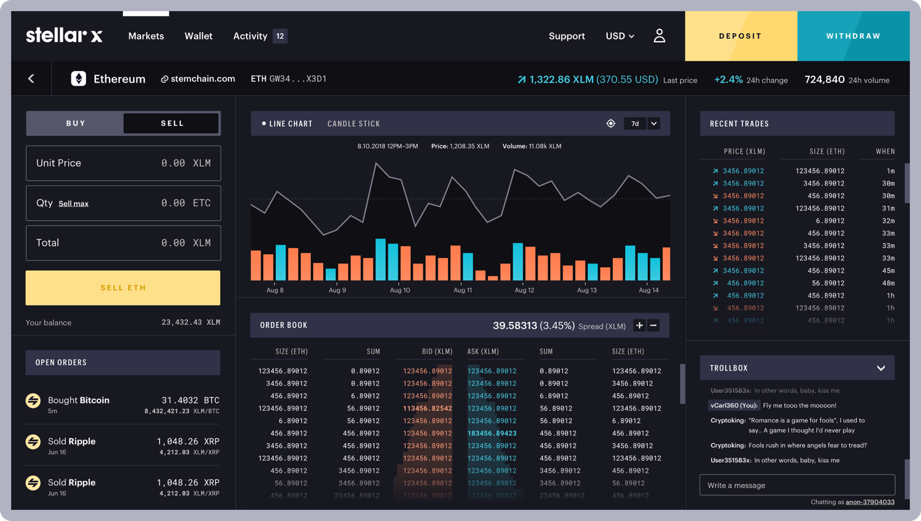Click the Unit Price input field
This screenshot has width=921, height=521.
point(123,163)
